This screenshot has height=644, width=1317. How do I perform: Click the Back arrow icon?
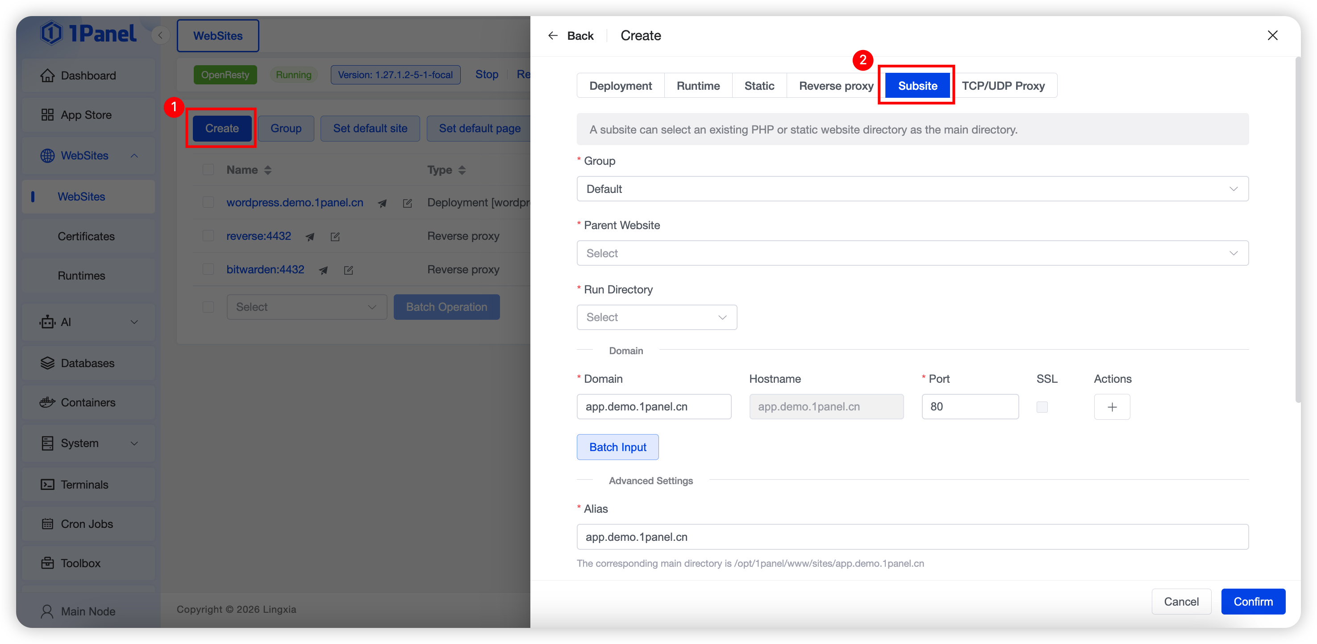coord(553,36)
